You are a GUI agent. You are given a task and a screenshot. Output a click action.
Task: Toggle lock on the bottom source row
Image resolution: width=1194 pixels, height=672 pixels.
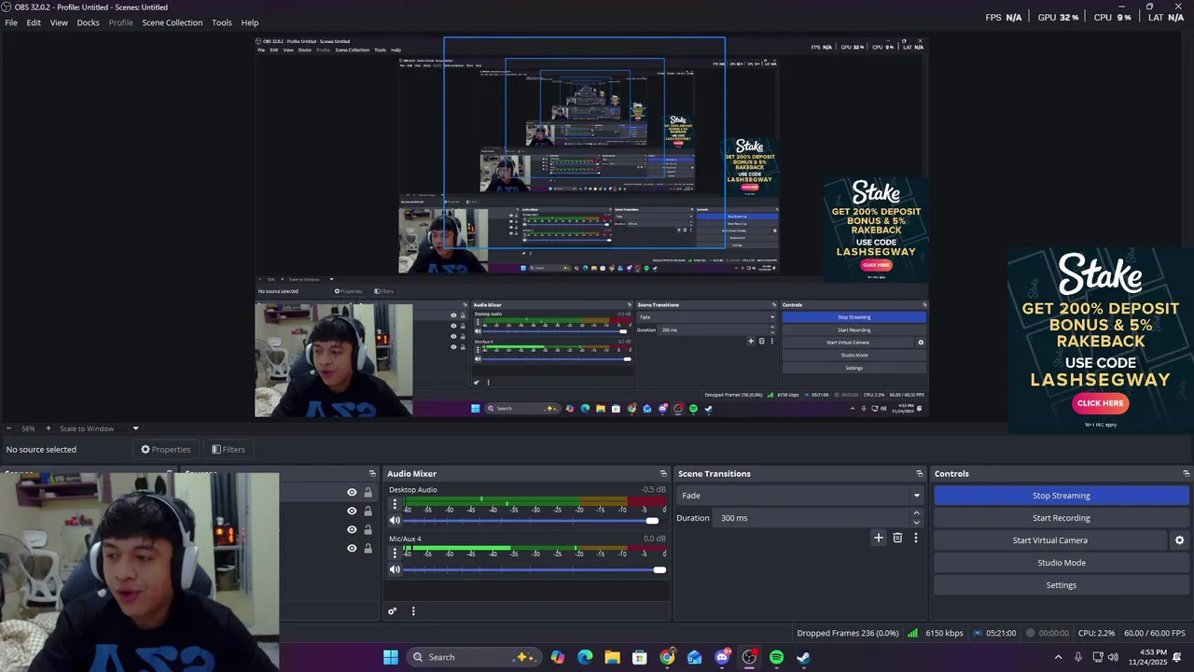click(x=368, y=549)
